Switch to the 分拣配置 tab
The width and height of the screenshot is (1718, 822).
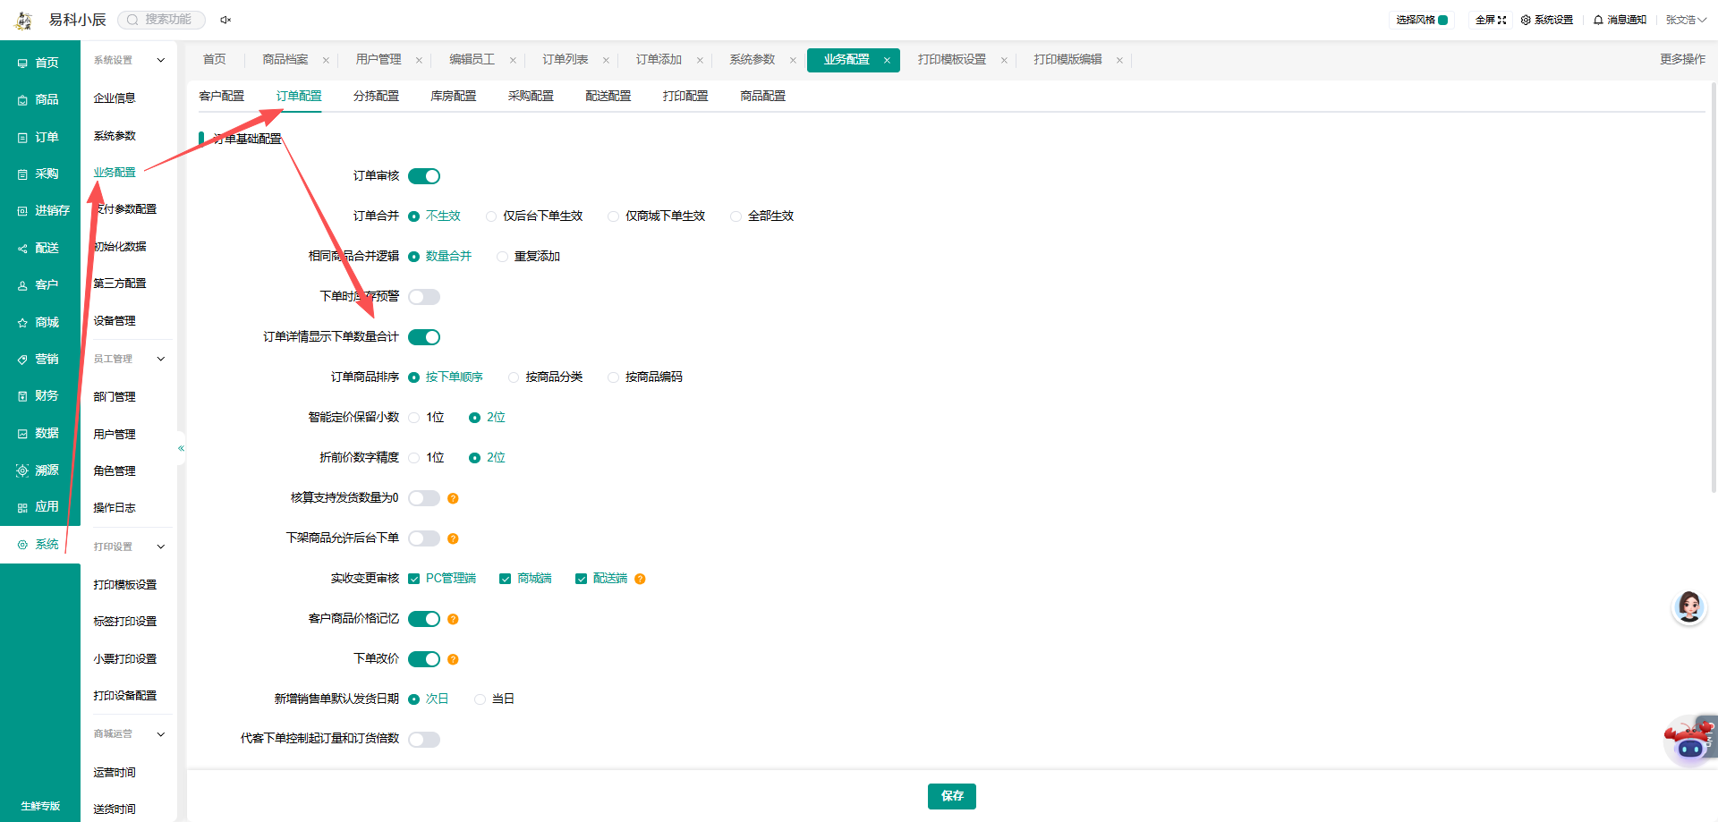(x=376, y=96)
